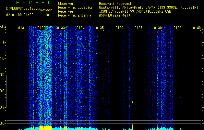
Task: Click the 1.1 kHz axis tick label
Action: 3,42
